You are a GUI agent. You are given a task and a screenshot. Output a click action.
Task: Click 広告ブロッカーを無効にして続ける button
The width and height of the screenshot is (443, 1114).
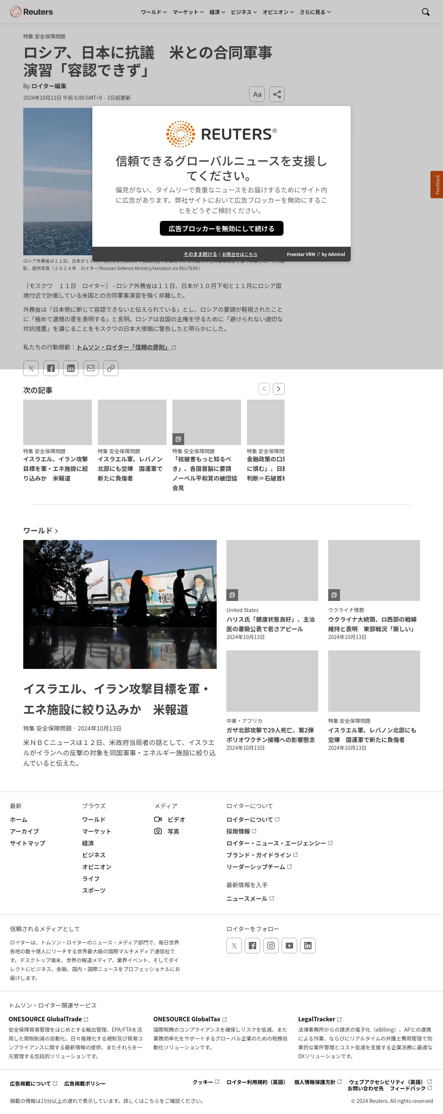[221, 228]
